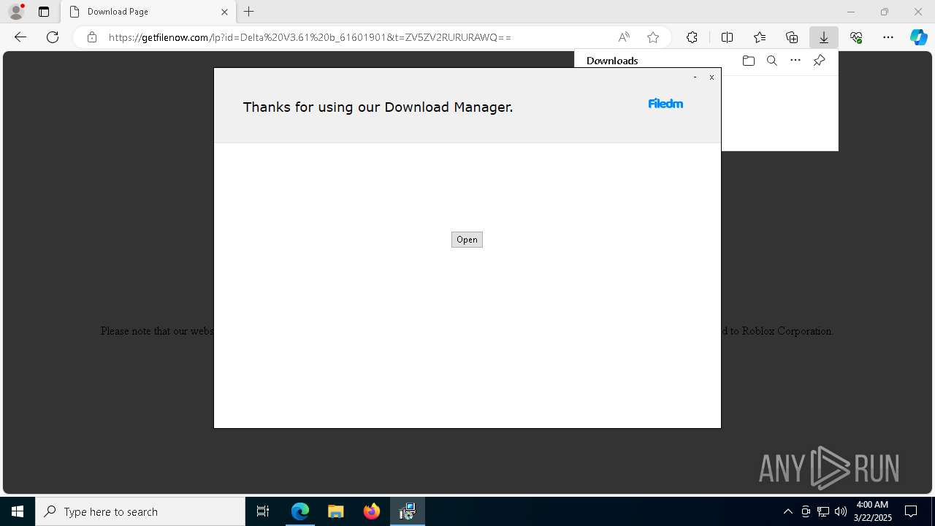Open volume control in tray
The width and height of the screenshot is (935, 526).
coord(840,511)
